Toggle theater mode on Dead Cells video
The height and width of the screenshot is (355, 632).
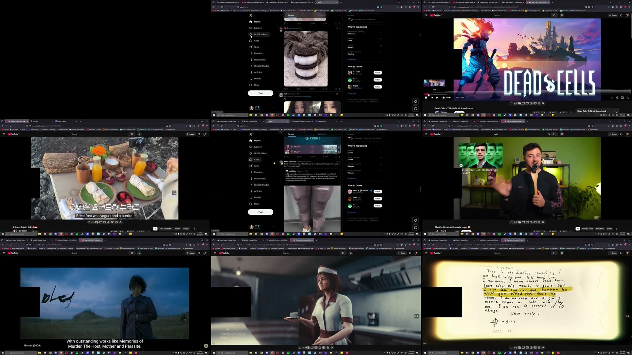click(x=622, y=97)
